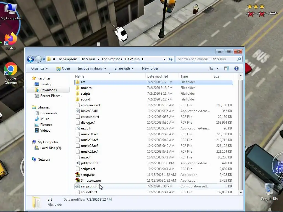This screenshot has height=212, width=283.
Task: Click Open in the command bar
Action: click(x=63, y=68)
